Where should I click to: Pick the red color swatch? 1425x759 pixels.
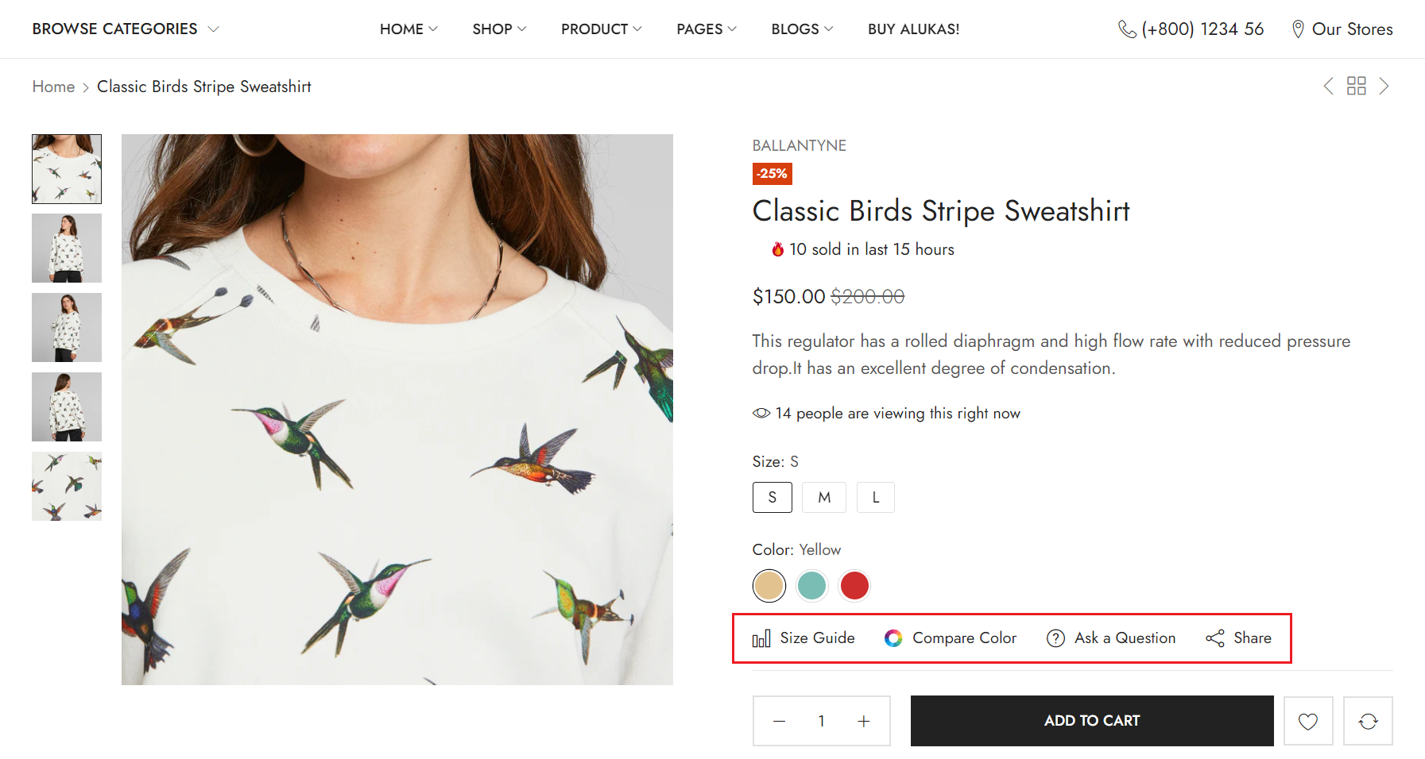[854, 586]
